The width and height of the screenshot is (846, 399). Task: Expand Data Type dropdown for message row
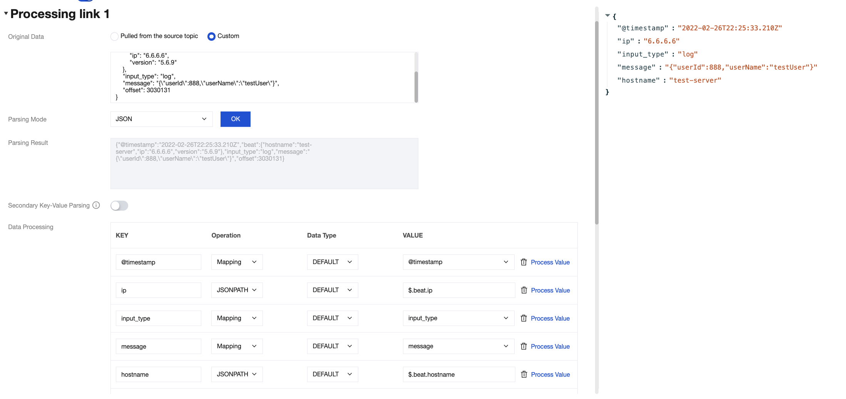(x=332, y=346)
